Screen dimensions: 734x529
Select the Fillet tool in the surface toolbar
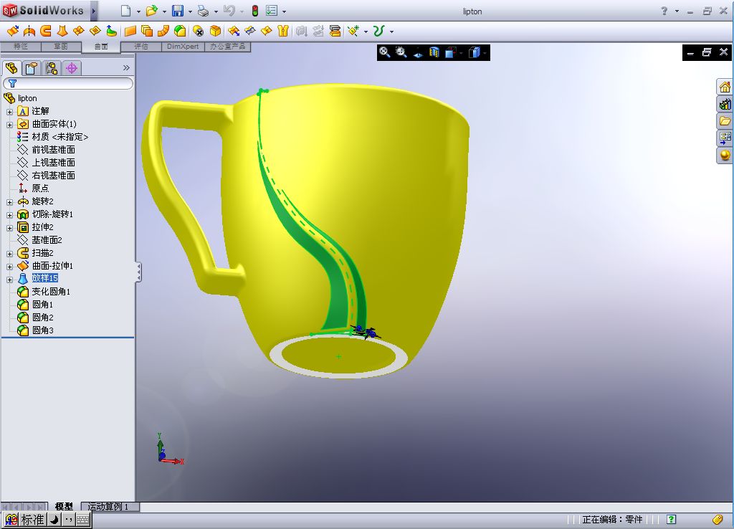(x=180, y=31)
